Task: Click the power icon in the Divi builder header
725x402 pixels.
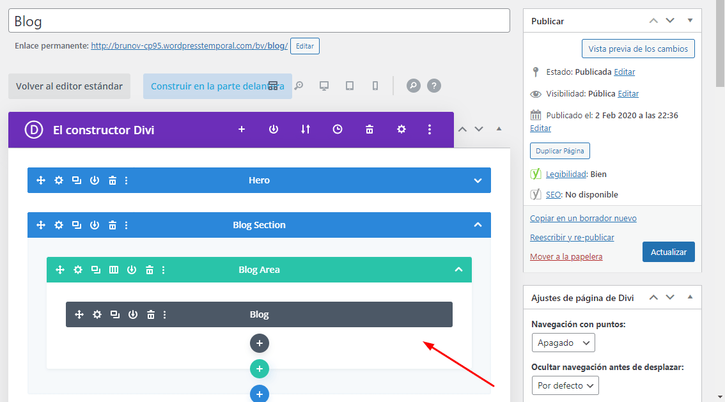Action: (274, 129)
